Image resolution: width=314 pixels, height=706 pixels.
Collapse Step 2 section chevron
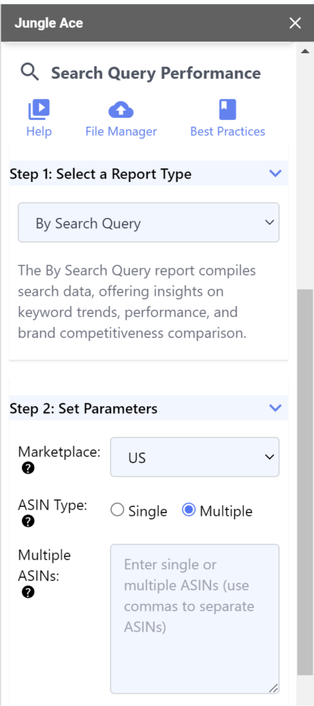(x=275, y=408)
